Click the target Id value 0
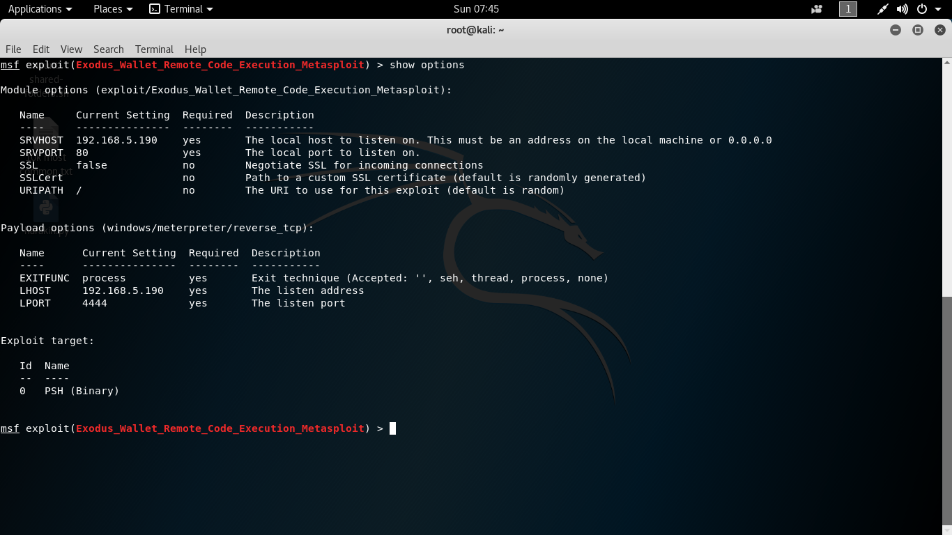Viewport: 952px width, 535px height. coord(22,391)
